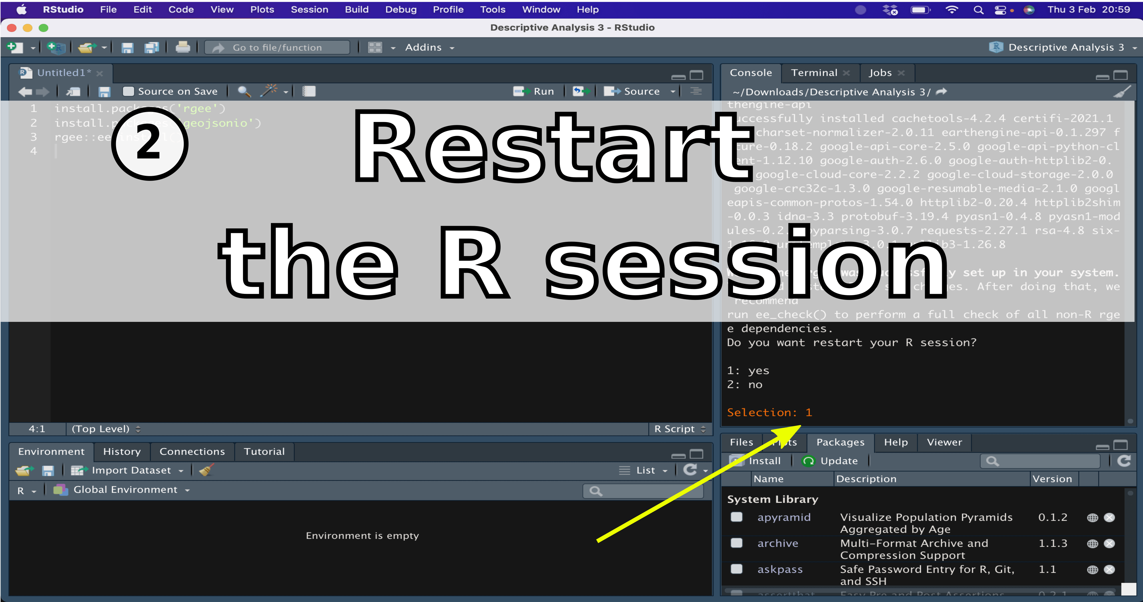Check the apyramid package checkbox

737,517
